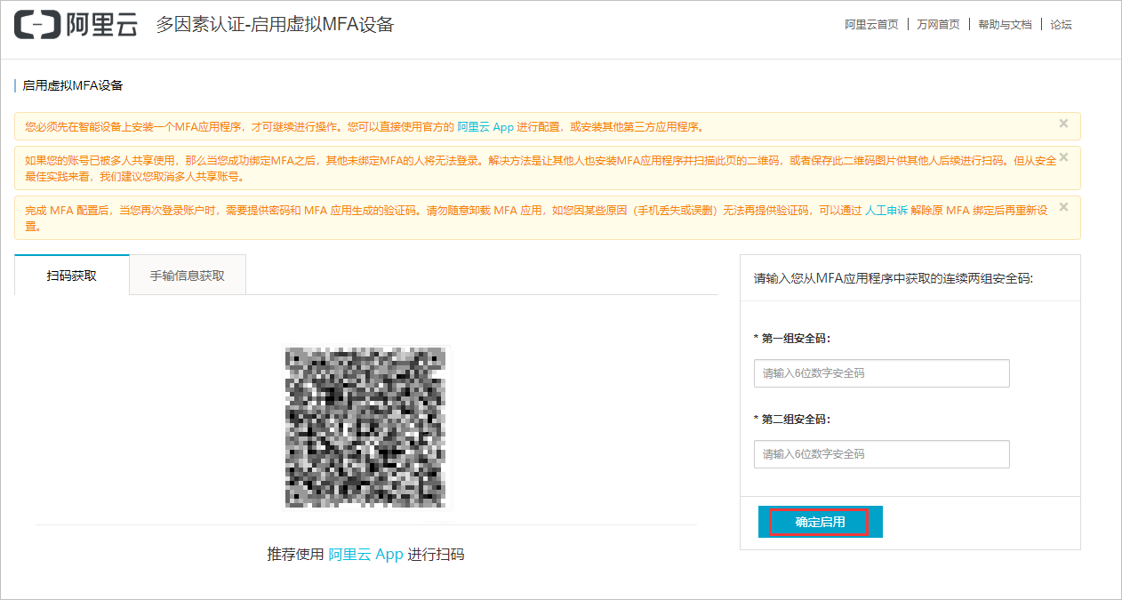Dismiss the MFA configuration completion notice
1122x600 pixels.
(1063, 207)
